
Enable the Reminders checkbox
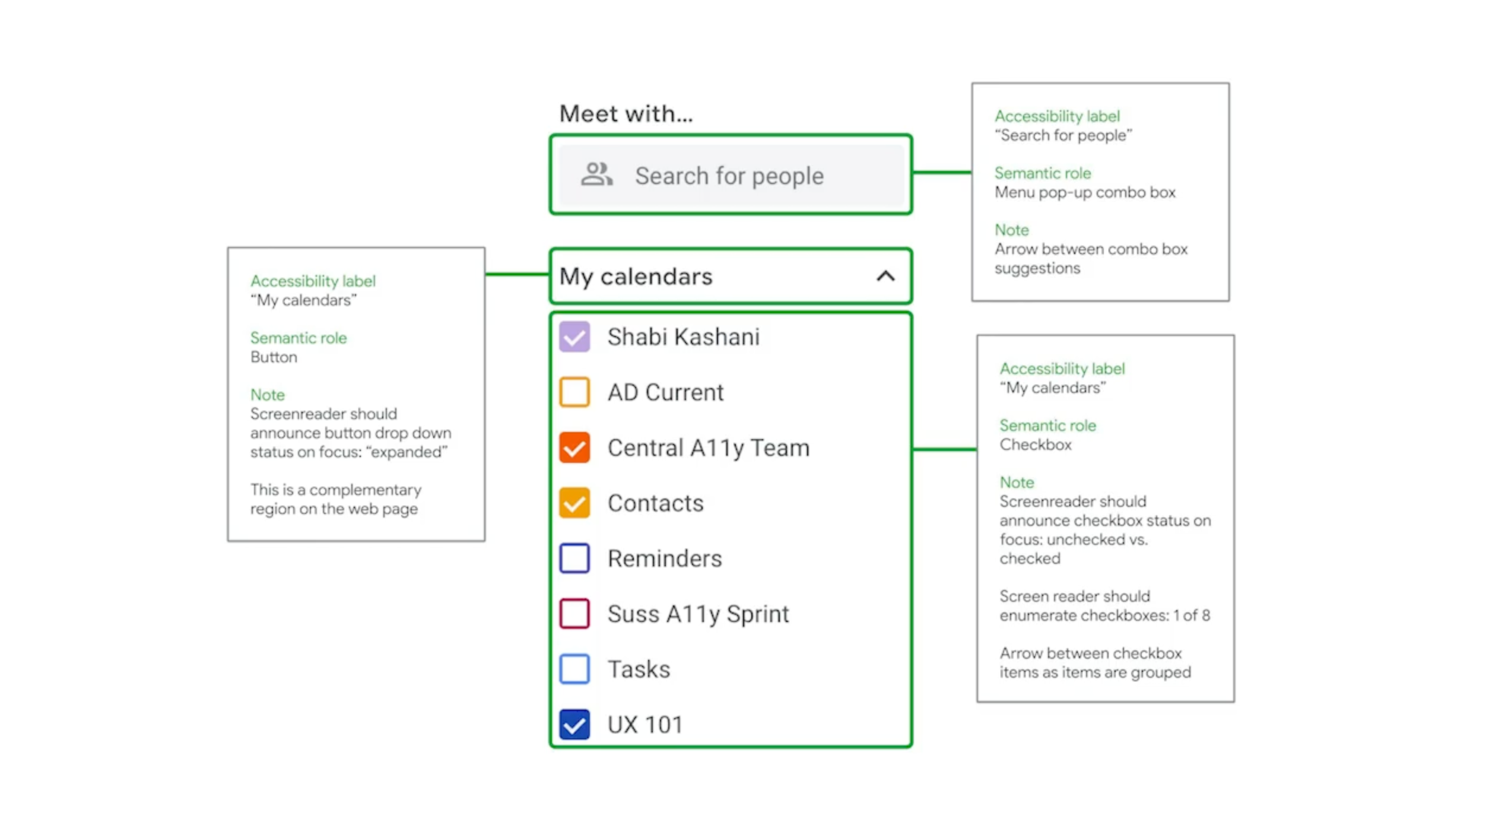(574, 558)
